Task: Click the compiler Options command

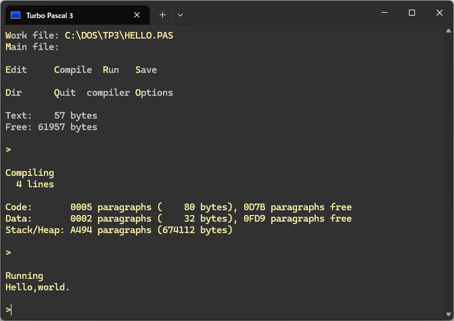Action: point(130,93)
